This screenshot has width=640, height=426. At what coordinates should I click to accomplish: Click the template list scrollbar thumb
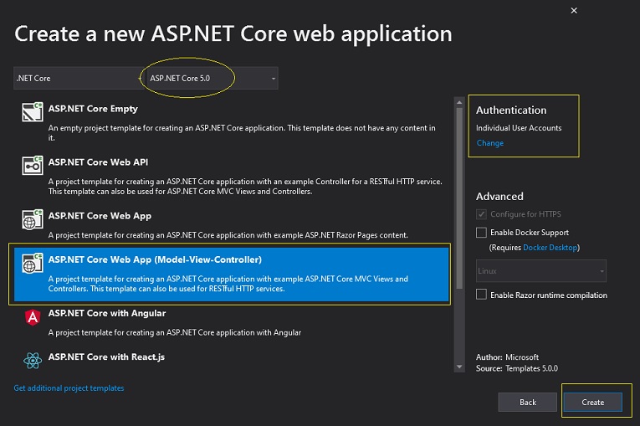459,198
